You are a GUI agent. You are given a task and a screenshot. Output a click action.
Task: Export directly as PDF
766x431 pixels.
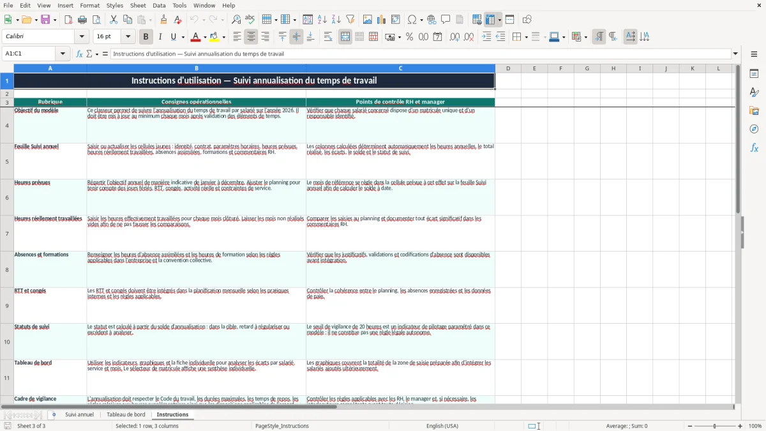68,20
